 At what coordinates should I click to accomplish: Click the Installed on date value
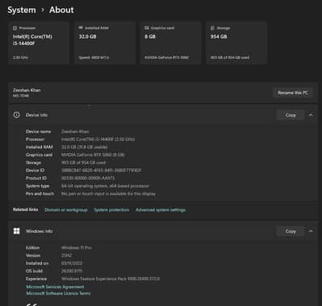[x=72, y=263]
